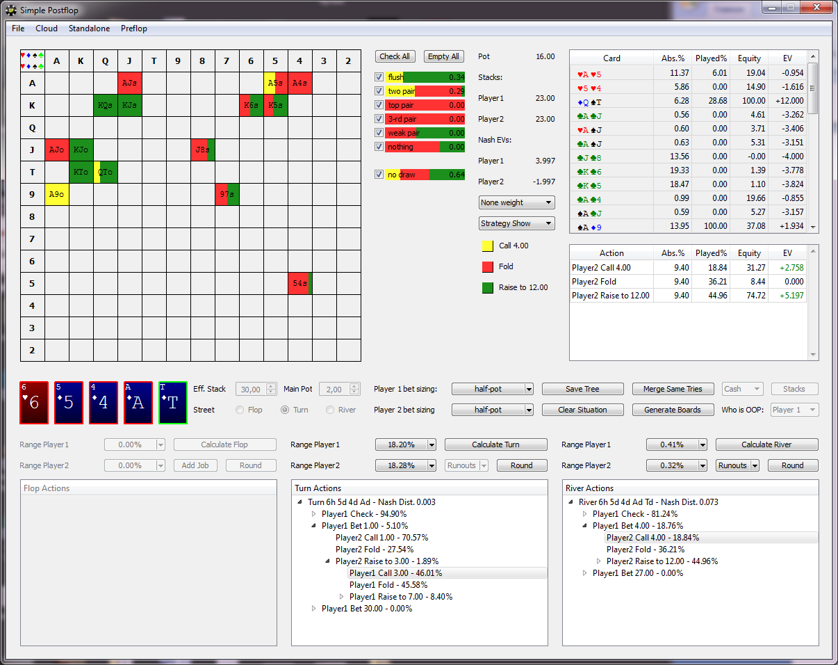The height and width of the screenshot is (665, 838).
Task: Open the Standalone menu
Action: tap(89, 29)
